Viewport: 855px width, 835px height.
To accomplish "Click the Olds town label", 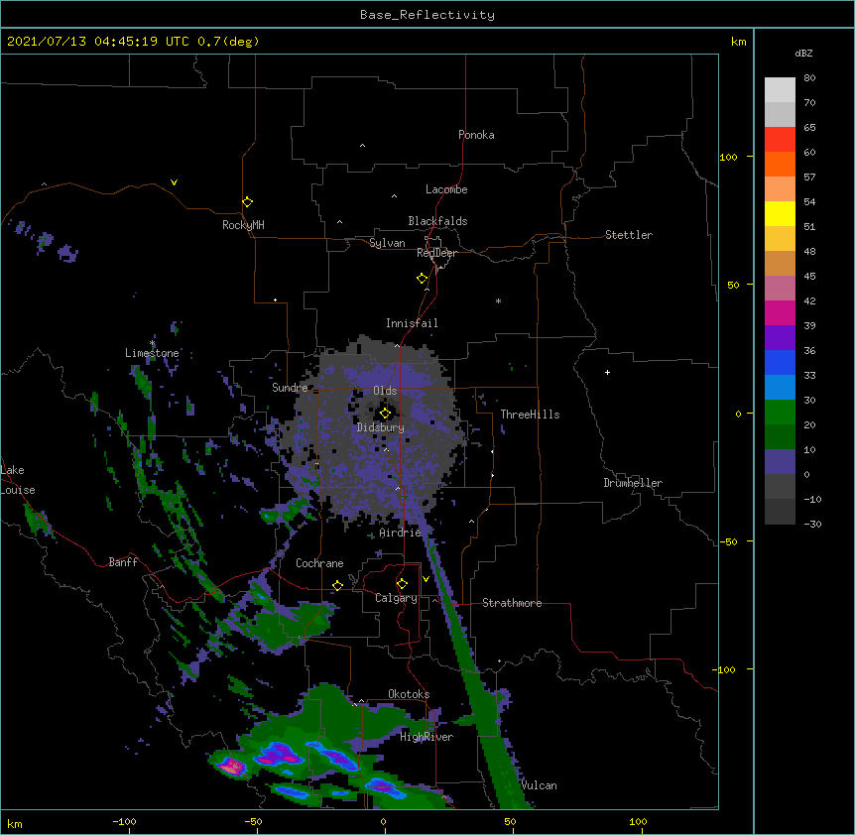I will 385,391.
